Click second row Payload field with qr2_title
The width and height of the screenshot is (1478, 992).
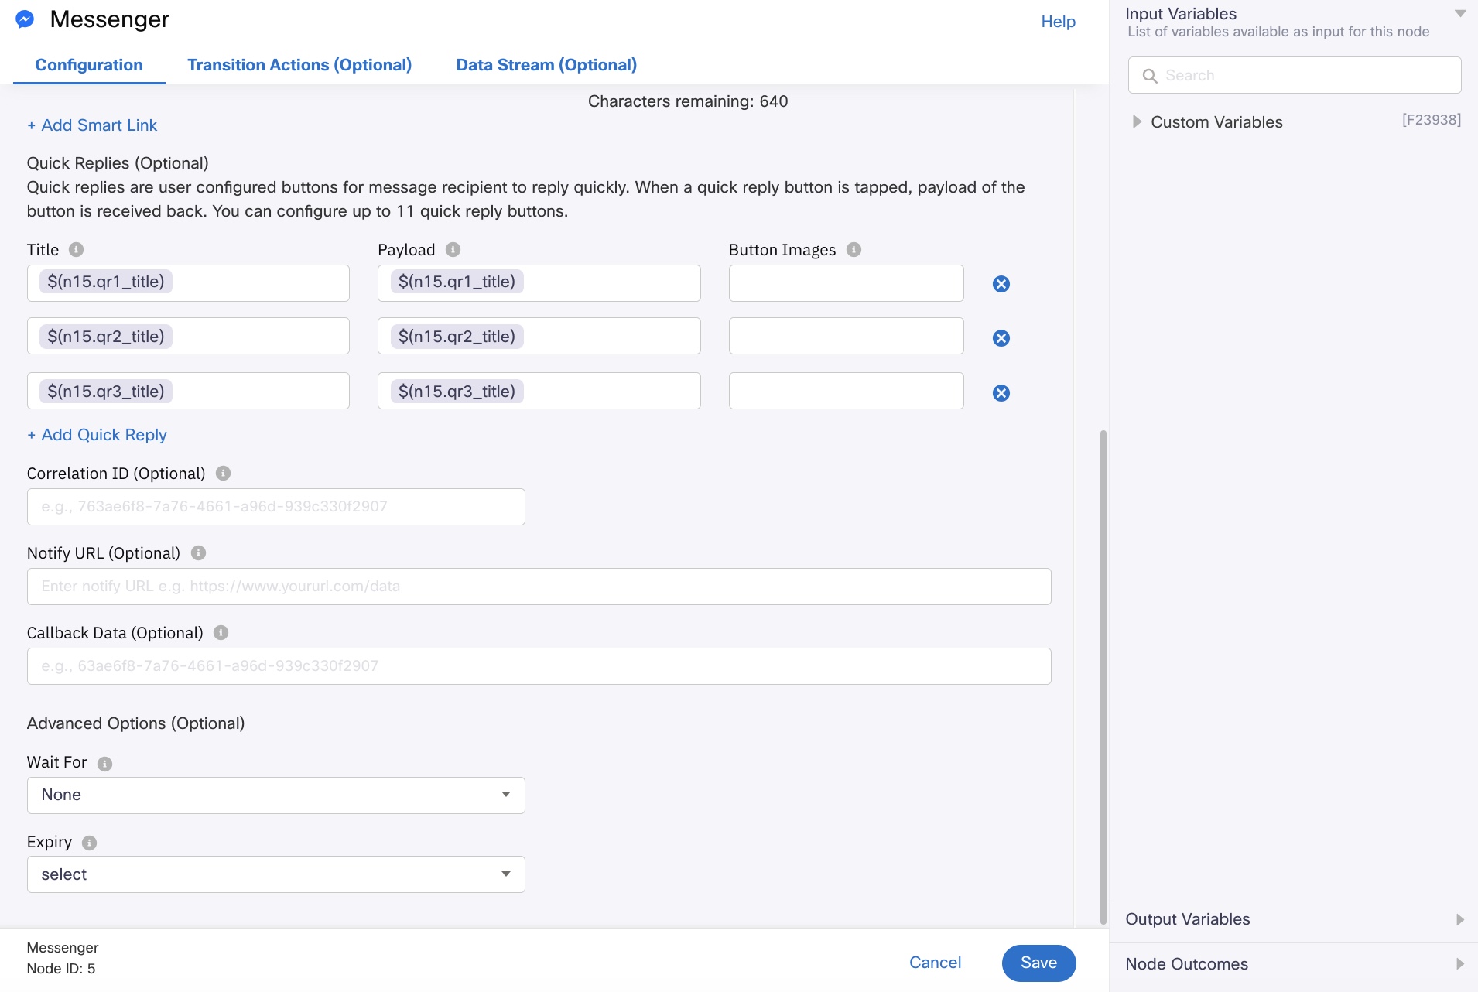pyautogui.click(x=539, y=336)
